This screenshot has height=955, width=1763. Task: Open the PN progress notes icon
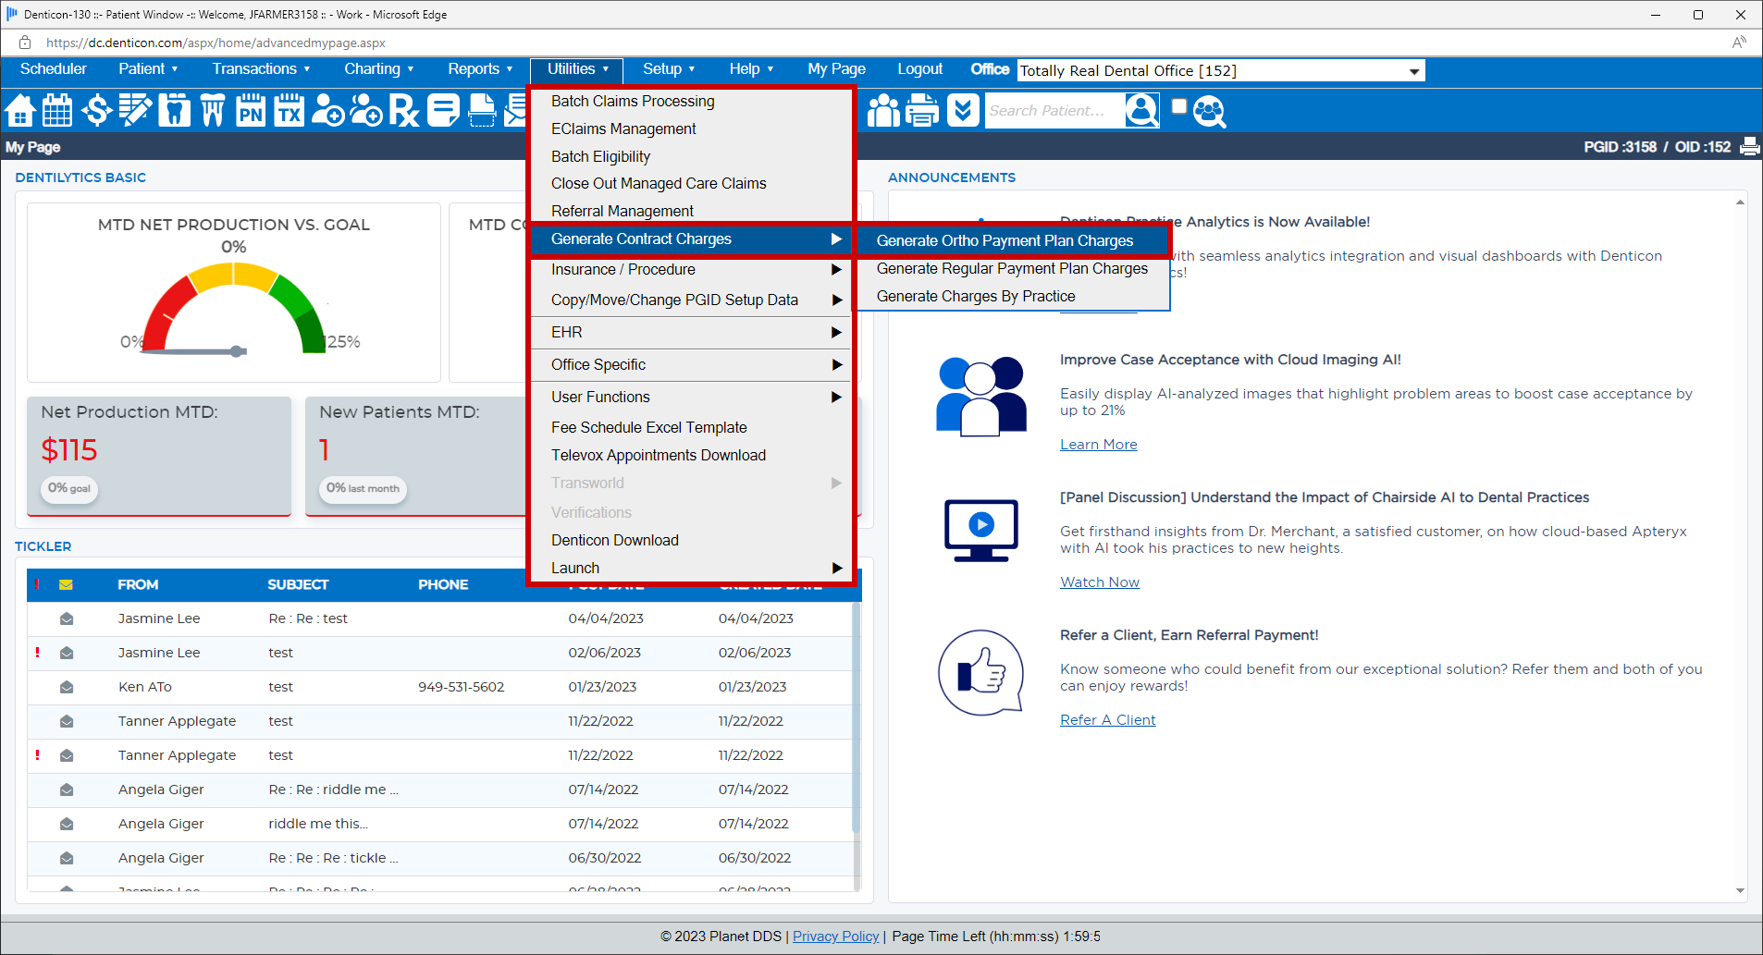tap(251, 111)
